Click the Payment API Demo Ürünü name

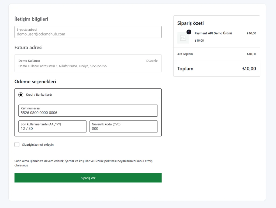point(213,33)
